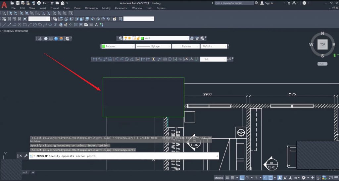This screenshot has width=339, height=181.
Task: Click the Linear dimension tool icon
Action: coord(95,59)
